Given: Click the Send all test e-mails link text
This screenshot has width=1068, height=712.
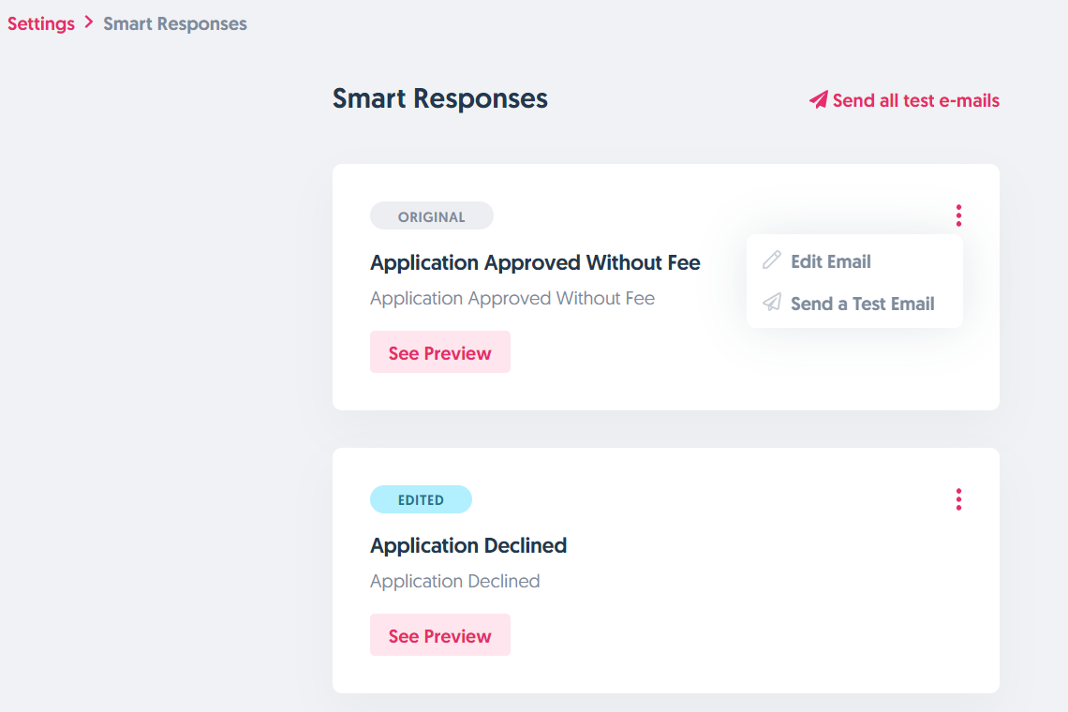Looking at the screenshot, I should tap(915, 100).
